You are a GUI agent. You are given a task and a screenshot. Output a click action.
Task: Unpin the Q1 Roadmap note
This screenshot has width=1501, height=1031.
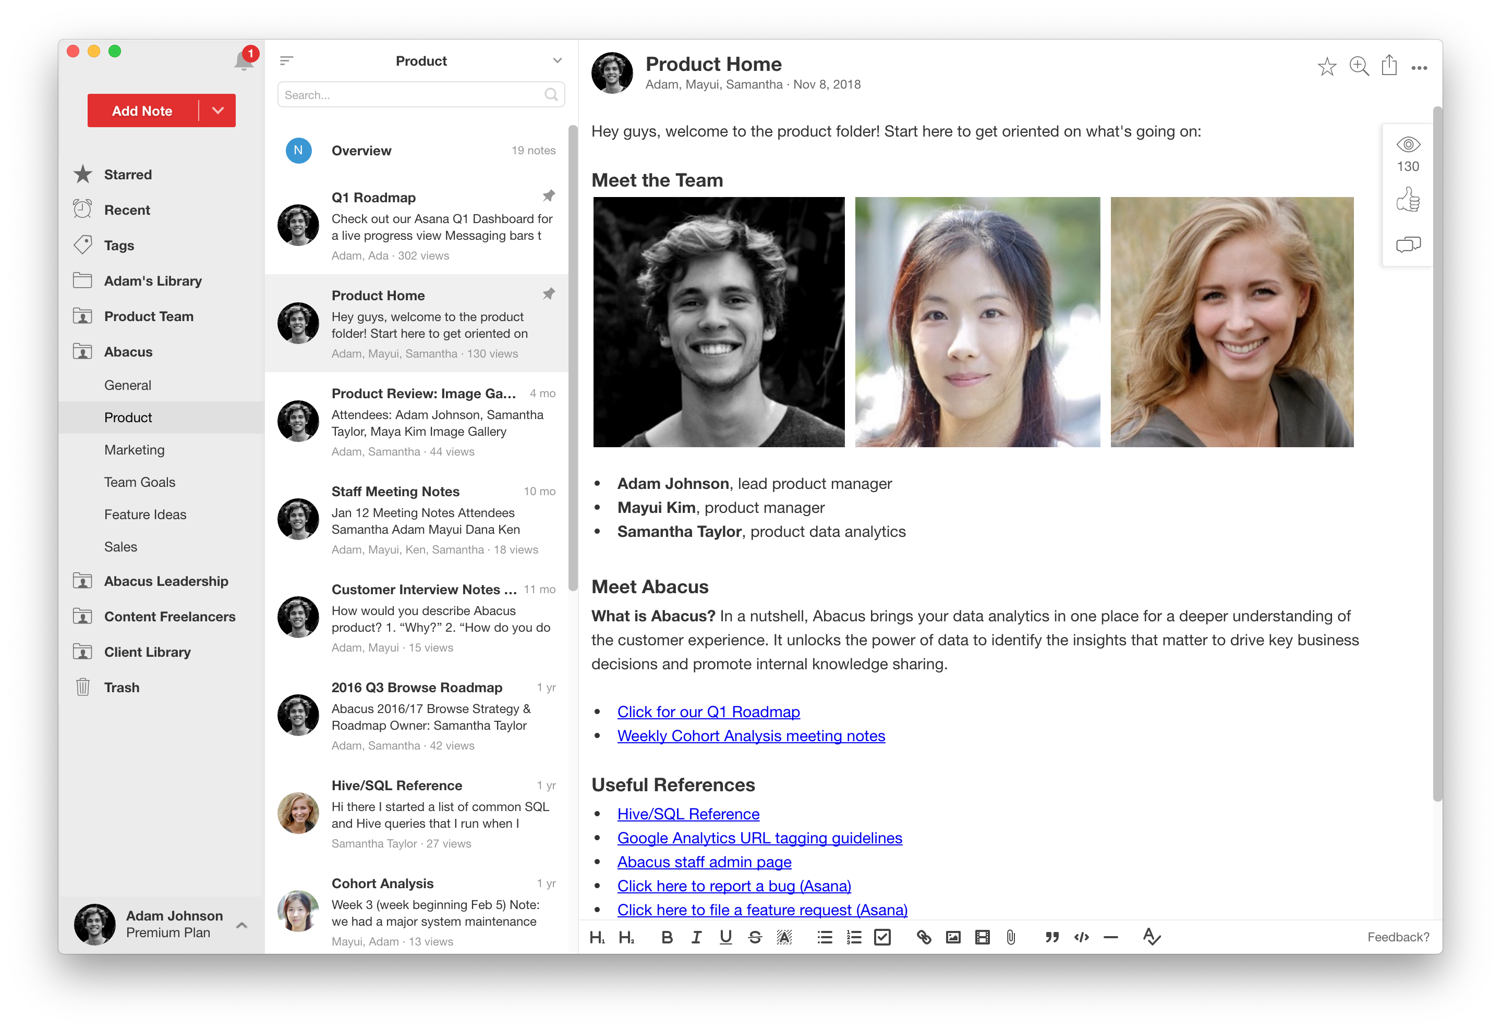tap(548, 196)
